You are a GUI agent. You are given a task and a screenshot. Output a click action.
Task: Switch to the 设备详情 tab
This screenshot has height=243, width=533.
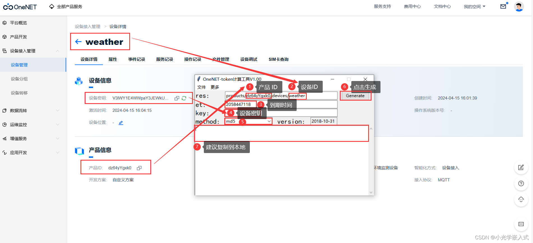[x=89, y=59]
